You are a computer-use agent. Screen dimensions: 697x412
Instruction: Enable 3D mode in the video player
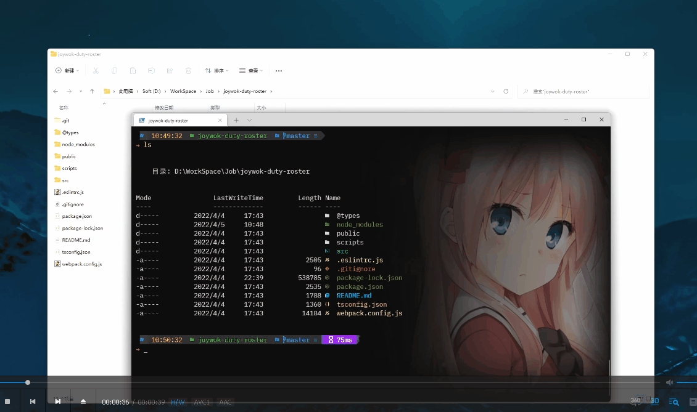click(x=654, y=401)
